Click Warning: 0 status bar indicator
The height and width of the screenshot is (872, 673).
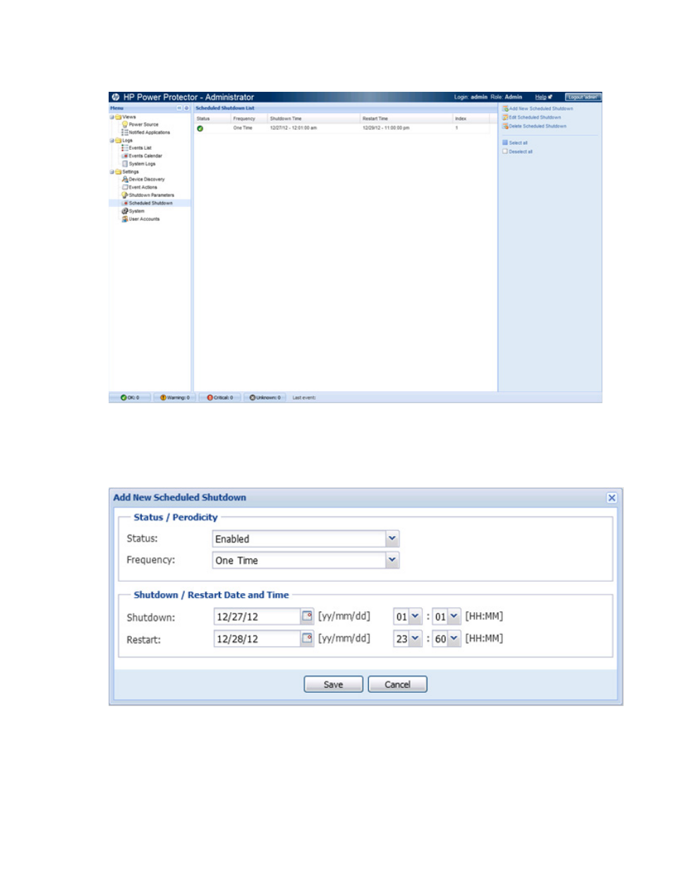[x=175, y=398]
